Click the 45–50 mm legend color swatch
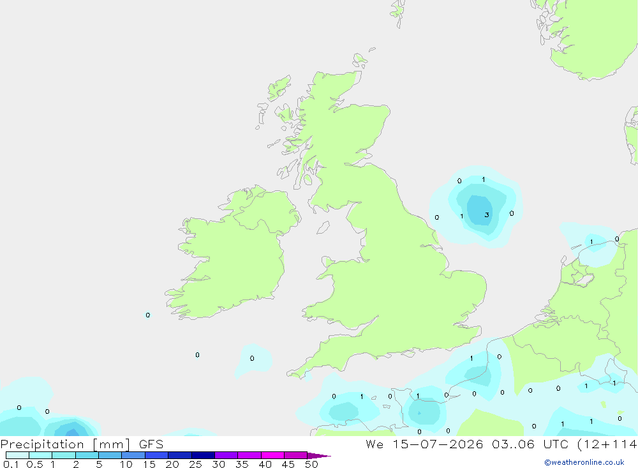Image resolution: width=638 pixels, height=468 pixels. (296, 455)
